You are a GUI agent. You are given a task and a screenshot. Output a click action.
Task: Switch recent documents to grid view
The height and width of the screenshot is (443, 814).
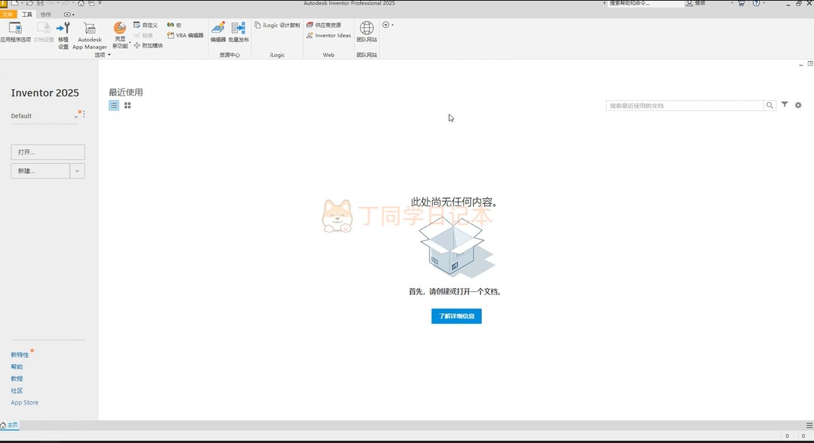(x=127, y=105)
